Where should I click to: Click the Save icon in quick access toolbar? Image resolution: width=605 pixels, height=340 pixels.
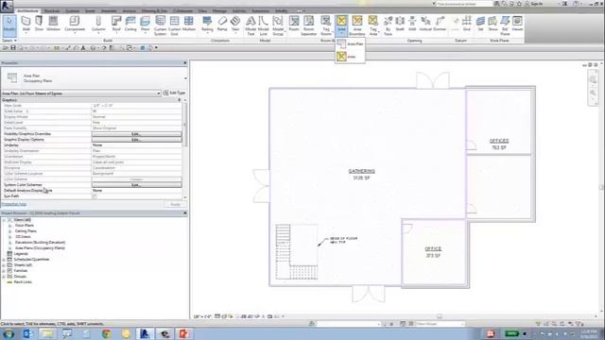coord(13,48)
